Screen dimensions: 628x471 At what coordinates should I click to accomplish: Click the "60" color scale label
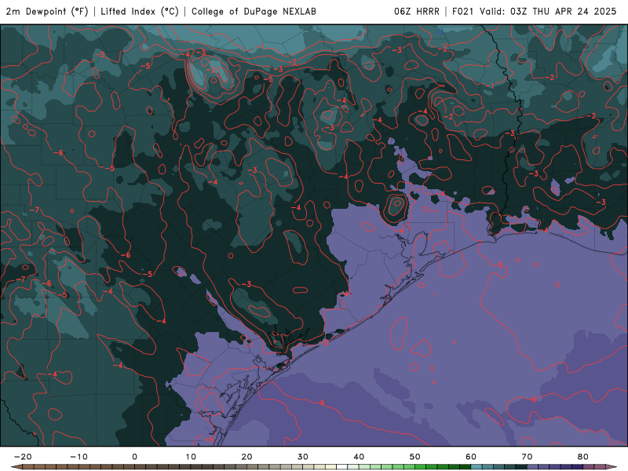[471, 457]
